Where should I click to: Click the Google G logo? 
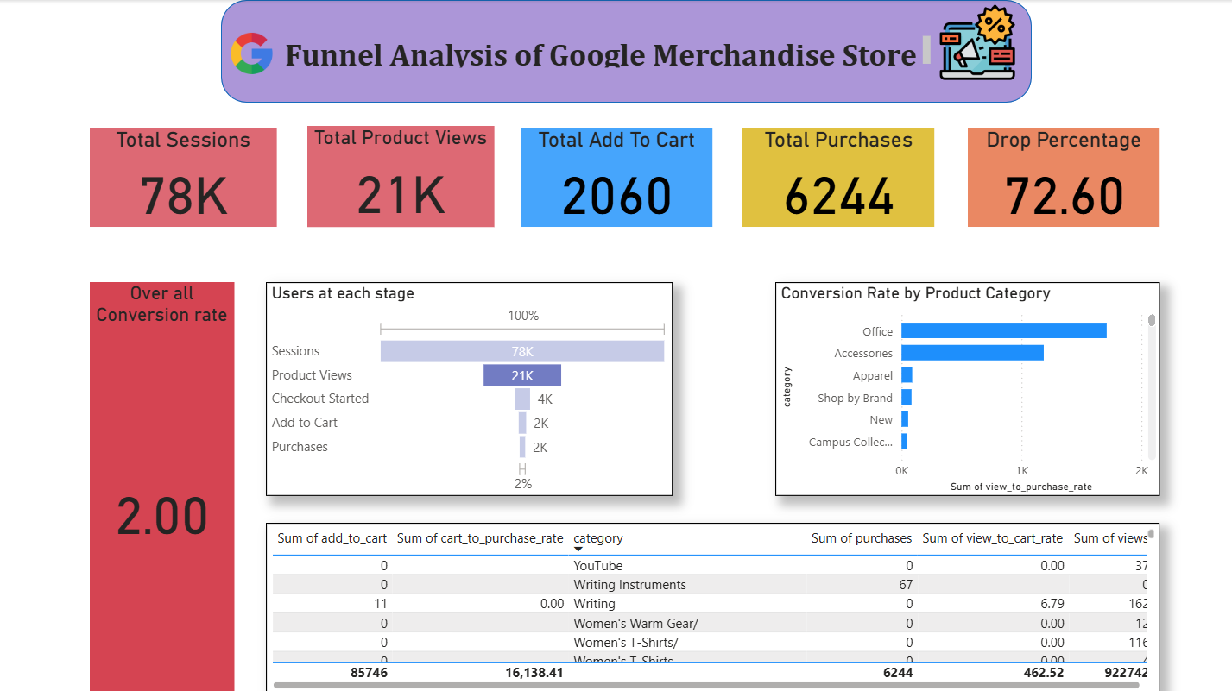click(251, 53)
